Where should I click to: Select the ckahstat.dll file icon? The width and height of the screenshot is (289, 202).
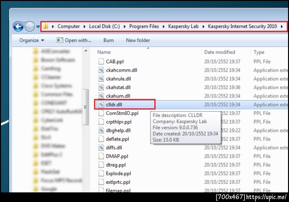101,87
